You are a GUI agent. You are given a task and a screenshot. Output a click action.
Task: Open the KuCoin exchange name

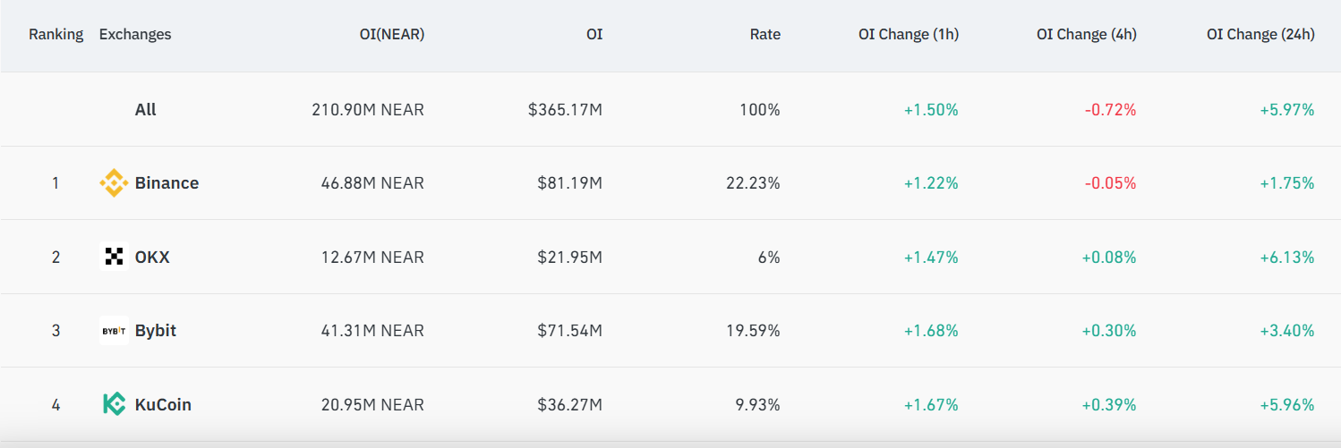(x=163, y=404)
